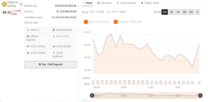Open the DOGE Facebook page

[63, 54]
